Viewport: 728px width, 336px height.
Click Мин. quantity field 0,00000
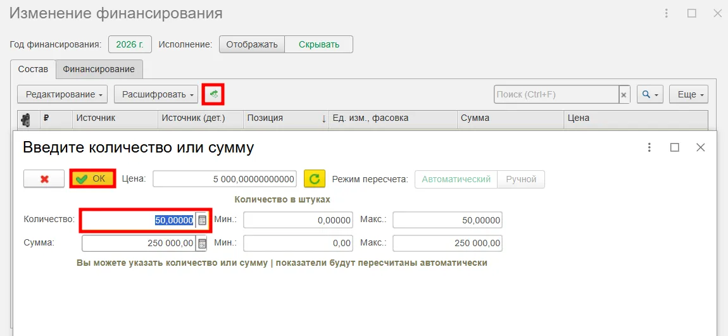click(298, 220)
